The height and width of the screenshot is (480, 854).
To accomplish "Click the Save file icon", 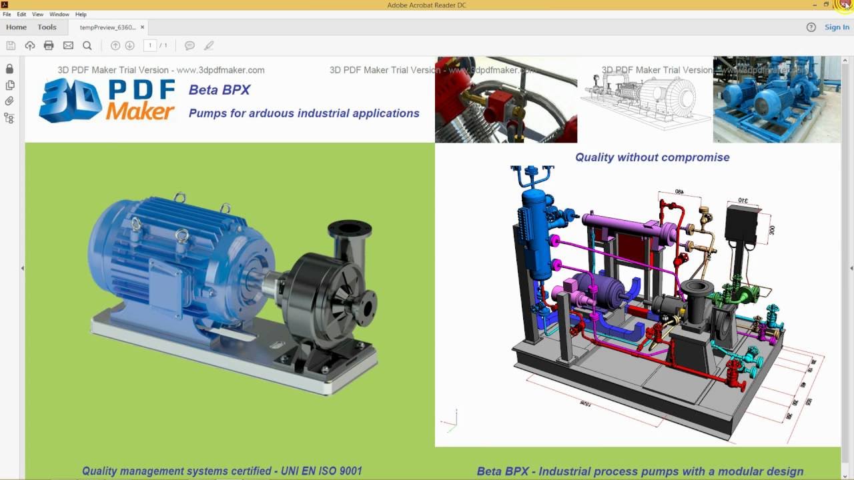I will click(x=11, y=45).
